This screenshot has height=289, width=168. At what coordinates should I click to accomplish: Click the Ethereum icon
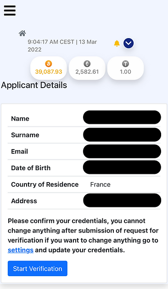87,64
